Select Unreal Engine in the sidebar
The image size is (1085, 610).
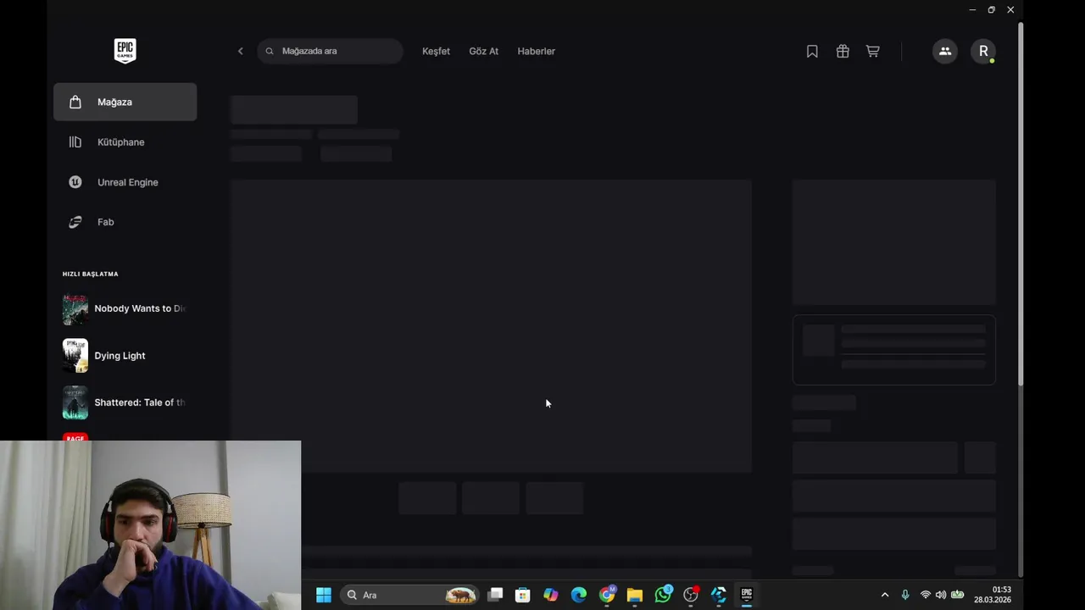point(125,182)
